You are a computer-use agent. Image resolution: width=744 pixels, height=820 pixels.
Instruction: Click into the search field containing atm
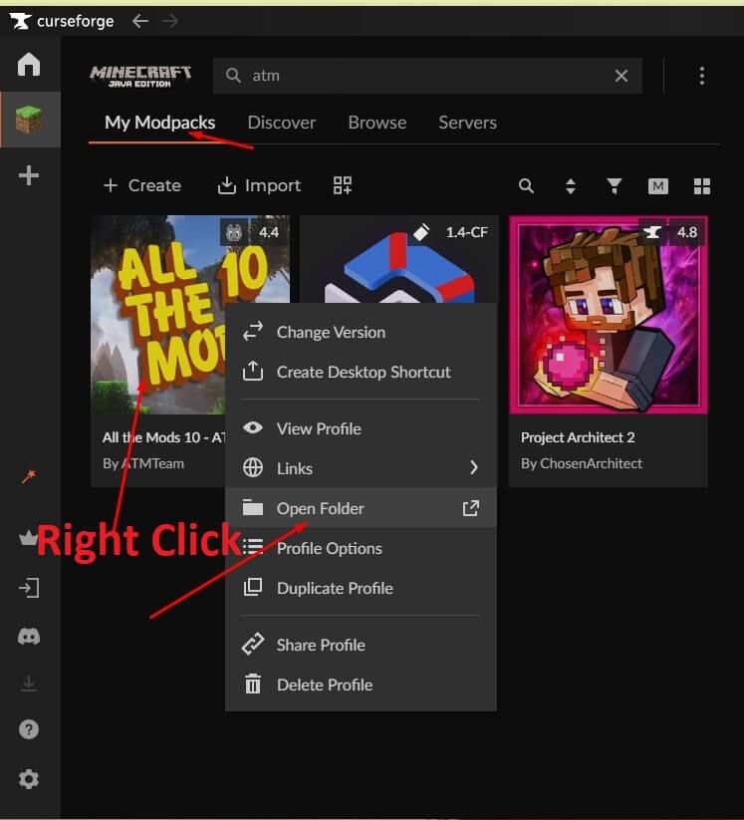(x=427, y=76)
